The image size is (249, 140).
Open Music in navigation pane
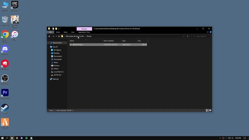tap(56, 63)
